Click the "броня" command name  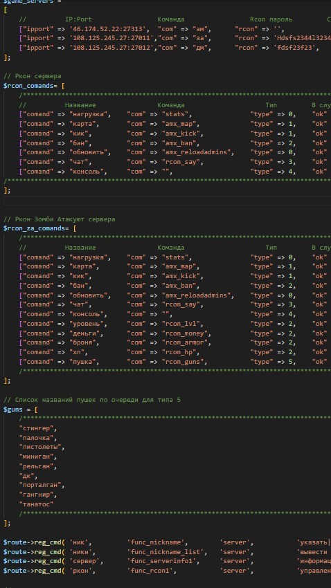(84, 342)
